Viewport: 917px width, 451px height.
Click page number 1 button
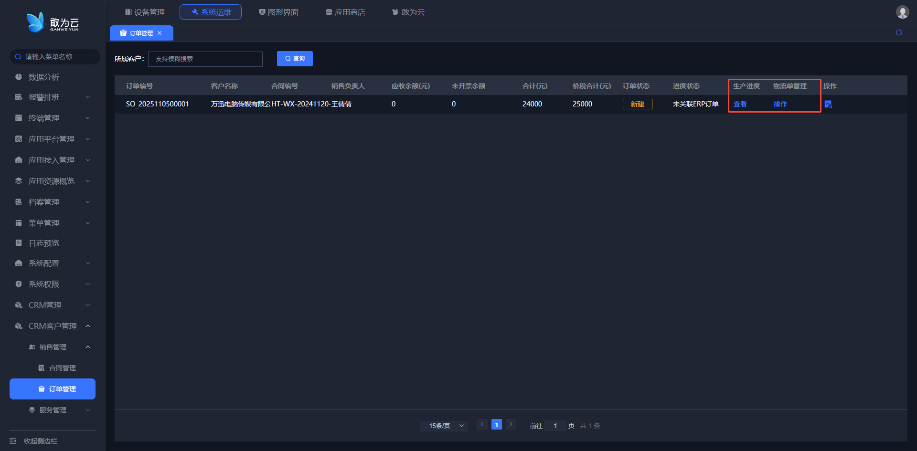497,424
